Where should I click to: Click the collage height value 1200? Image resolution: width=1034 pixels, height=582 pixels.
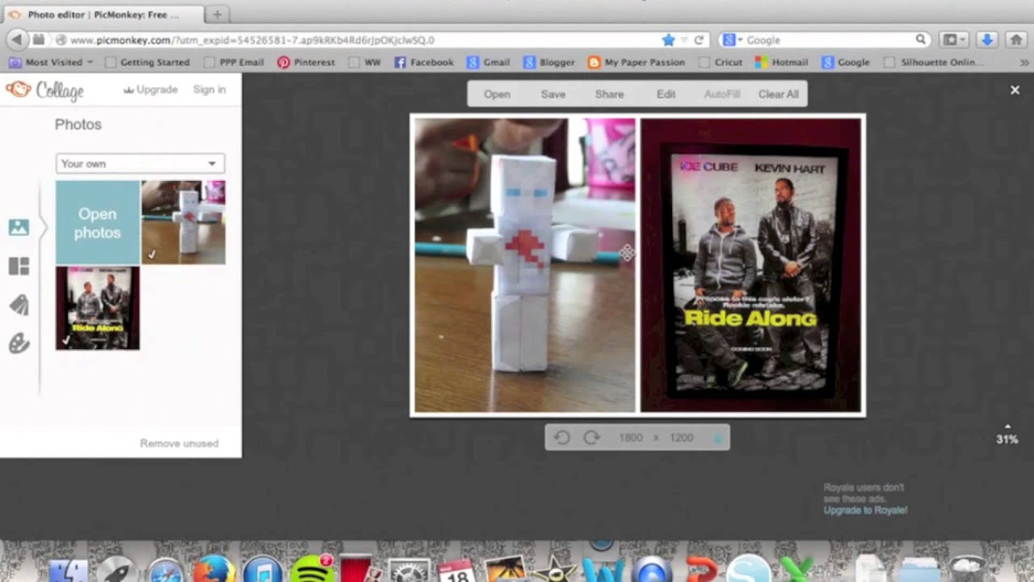[x=681, y=437]
